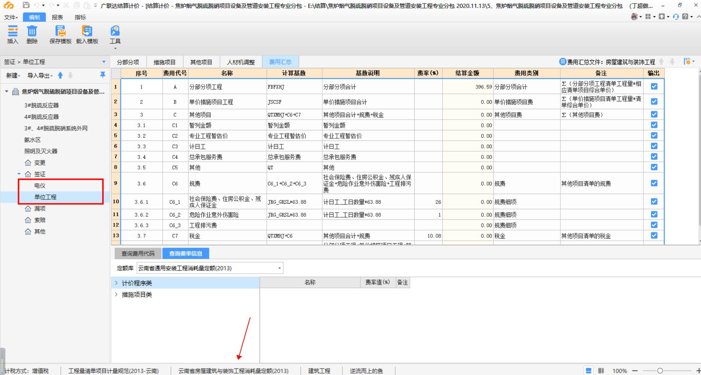Uncheck output checkbox for 分部分项工程 row
The image size is (701, 375).
click(654, 86)
